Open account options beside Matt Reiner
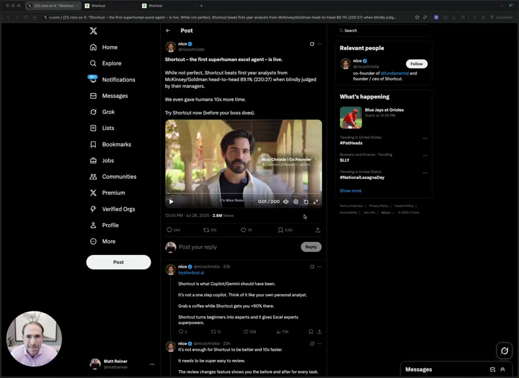Image resolution: width=519 pixels, height=378 pixels. 152,364
